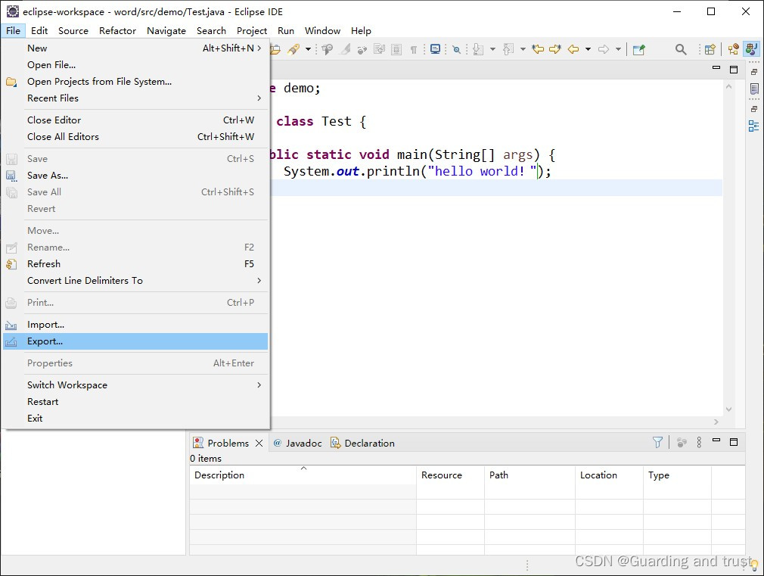
Task: Open the Run menu
Action: tap(285, 31)
